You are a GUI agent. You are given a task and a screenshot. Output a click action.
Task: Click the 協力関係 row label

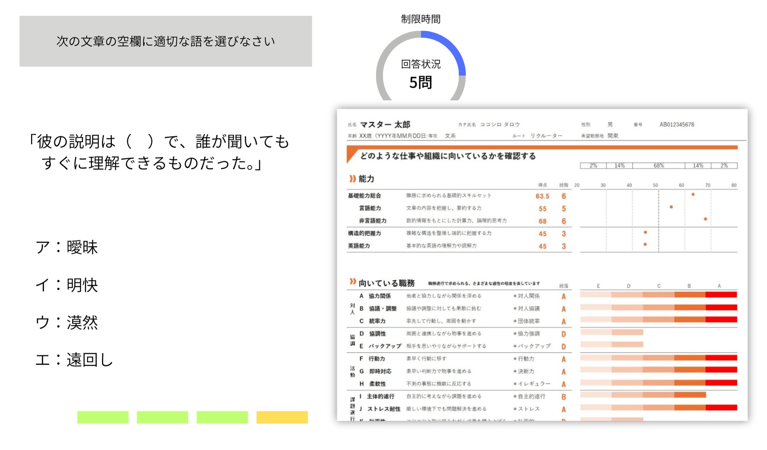point(380,296)
